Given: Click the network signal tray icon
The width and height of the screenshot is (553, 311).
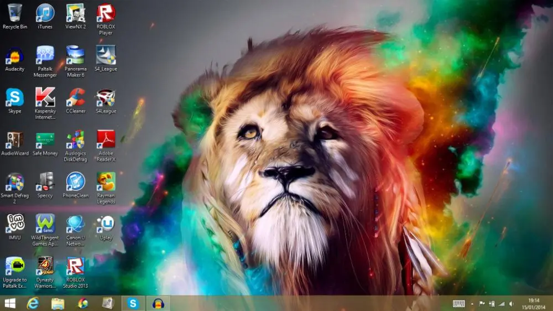Looking at the screenshot, I should [x=502, y=304].
